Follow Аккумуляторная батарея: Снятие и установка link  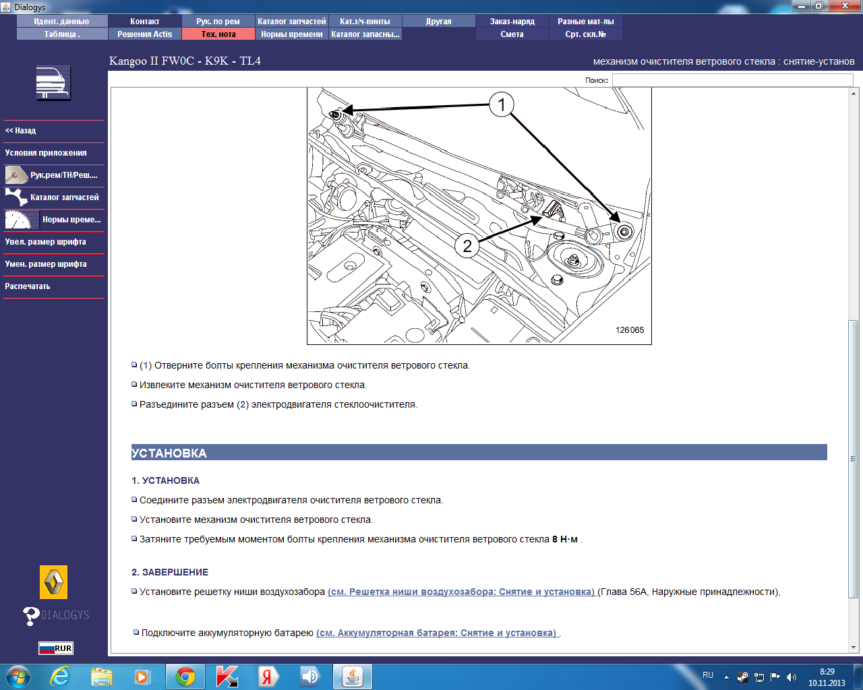click(x=437, y=633)
